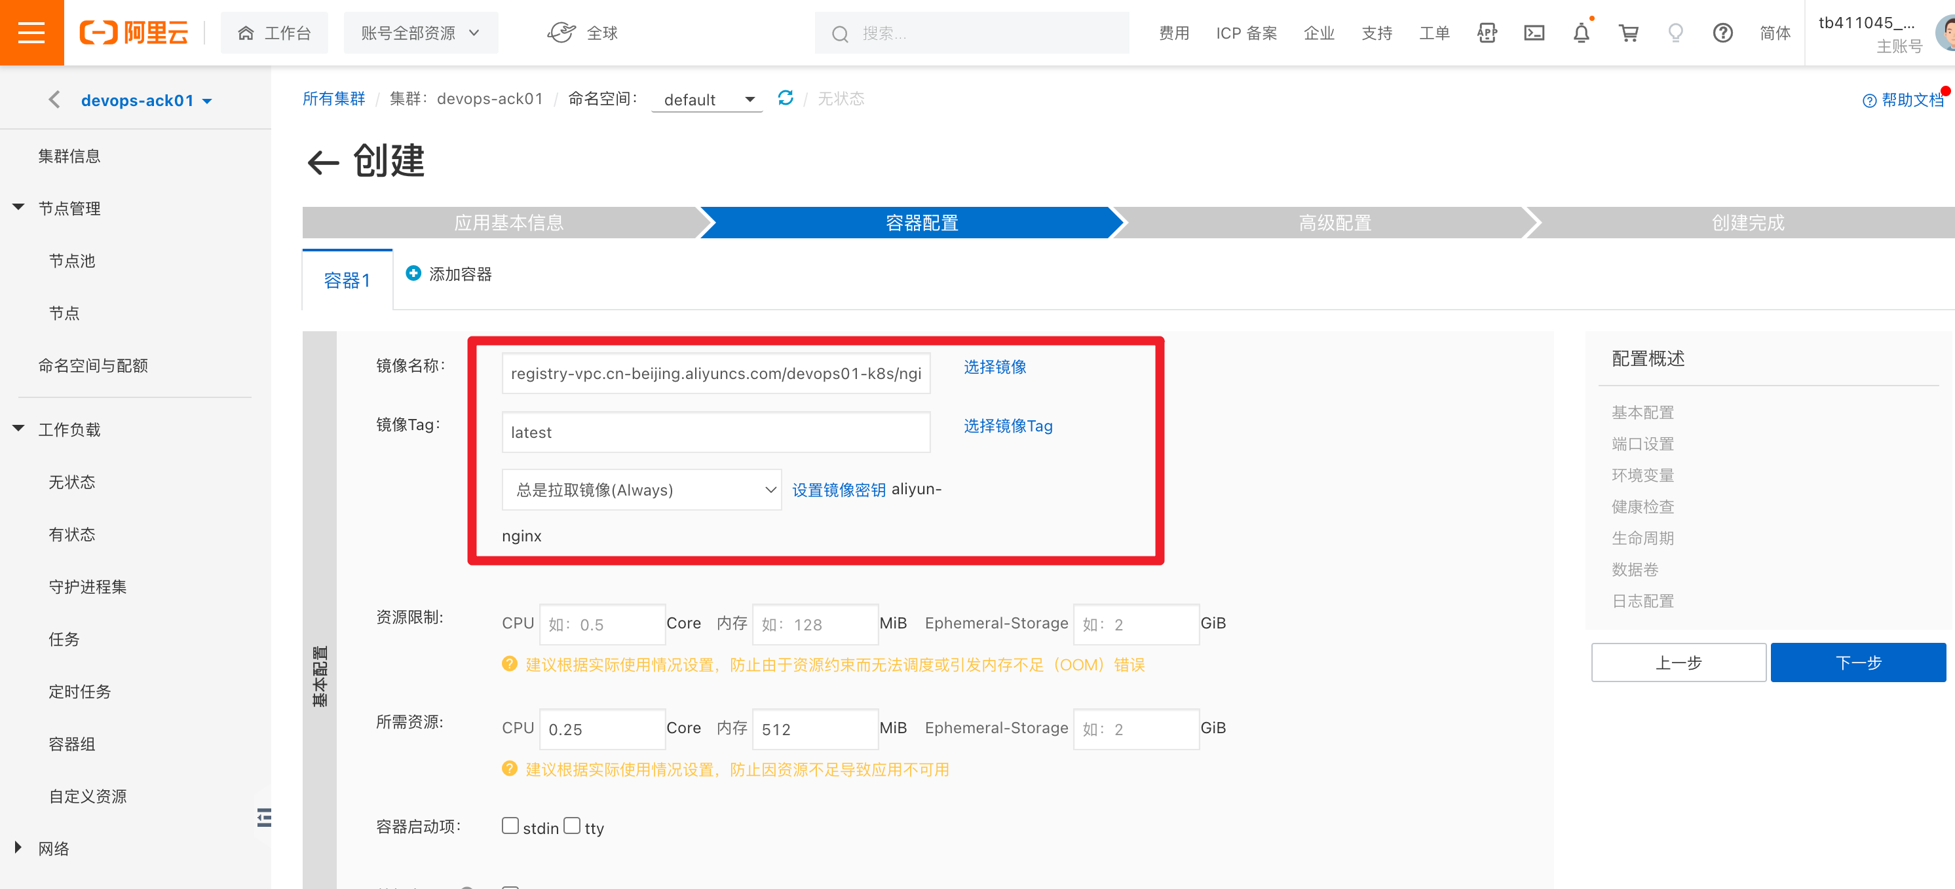The width and height of the screenshot is (1955, 889).
Task: Enable the stdin checkbox
Action: (x=510, y=825)
